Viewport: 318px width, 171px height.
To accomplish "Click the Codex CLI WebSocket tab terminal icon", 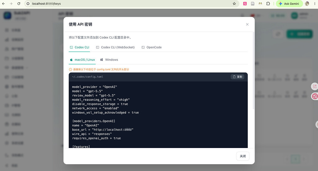I will [98, 47].
